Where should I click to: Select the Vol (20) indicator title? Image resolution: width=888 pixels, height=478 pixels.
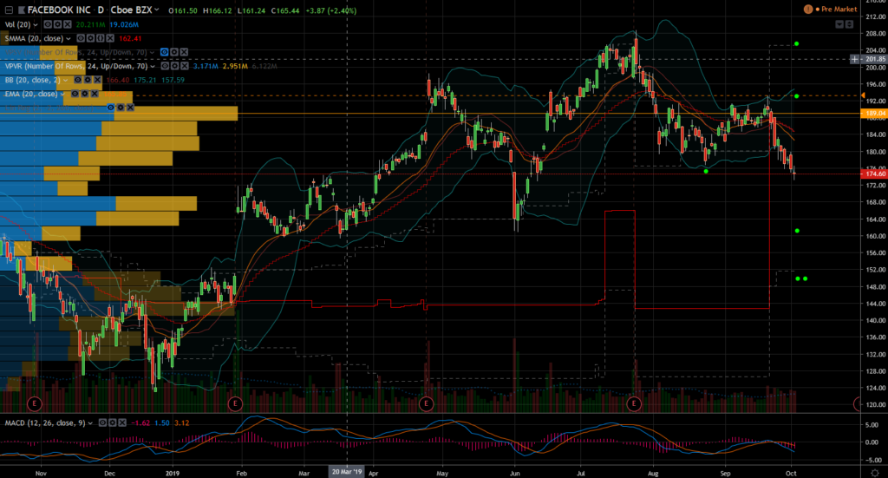[x=17, y=24]
